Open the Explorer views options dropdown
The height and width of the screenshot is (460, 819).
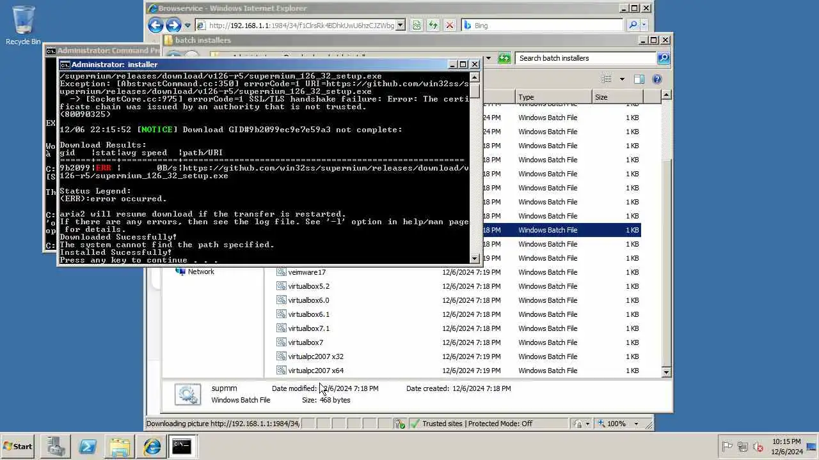(x=622, y=79)
